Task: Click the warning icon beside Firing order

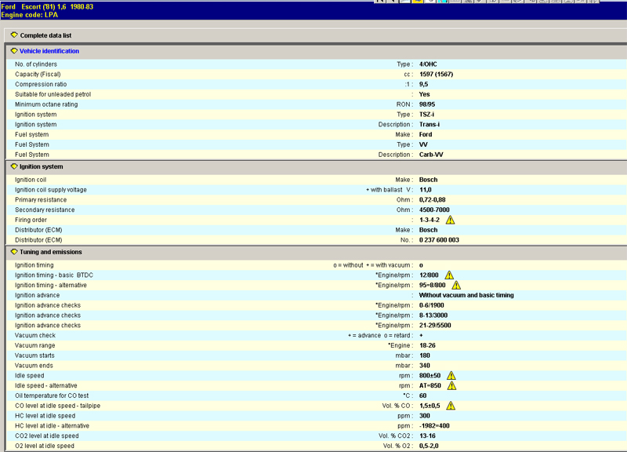Action: 450,221
